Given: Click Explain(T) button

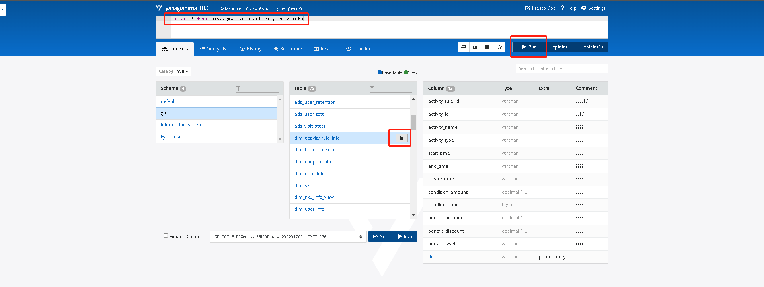Looking at the screenshot, I should coord(561,47).
